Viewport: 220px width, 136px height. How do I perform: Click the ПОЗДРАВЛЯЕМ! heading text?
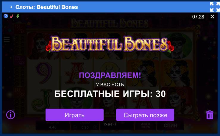[x=110, y=75]
